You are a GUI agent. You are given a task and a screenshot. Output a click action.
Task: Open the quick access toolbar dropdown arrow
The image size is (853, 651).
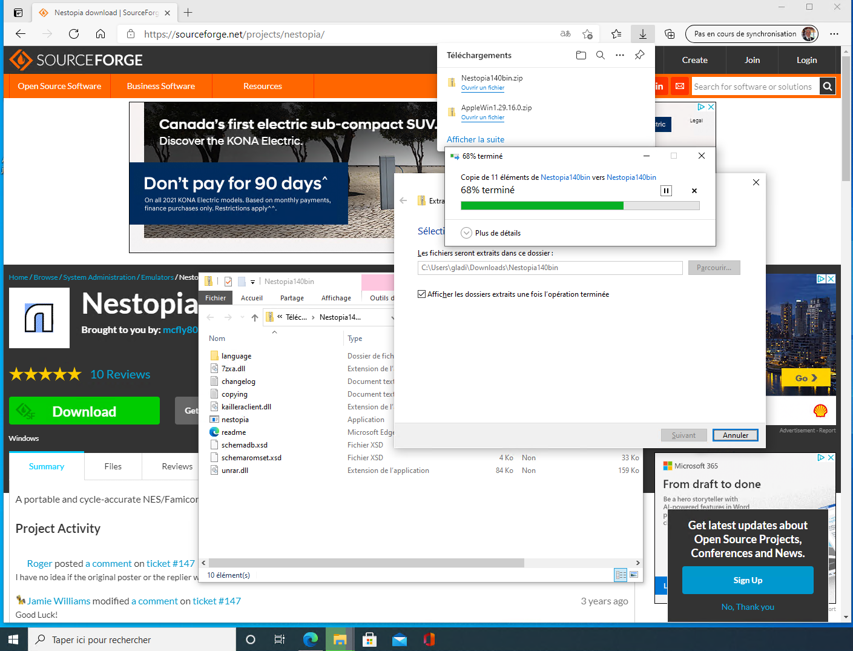(x=253, y=282)
